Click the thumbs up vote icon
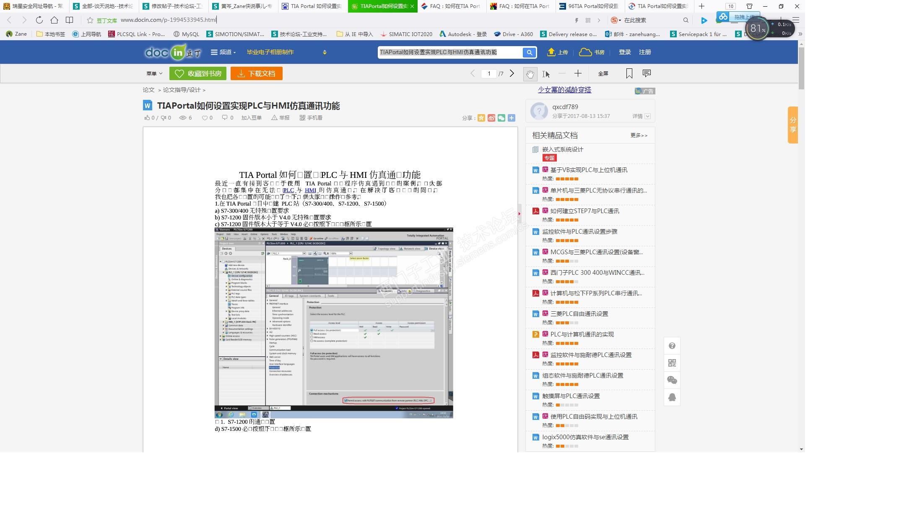This screenshot has height=516, width=904. [x=147, y=118]
